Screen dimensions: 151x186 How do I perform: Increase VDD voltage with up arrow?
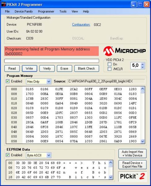(142, 64)
